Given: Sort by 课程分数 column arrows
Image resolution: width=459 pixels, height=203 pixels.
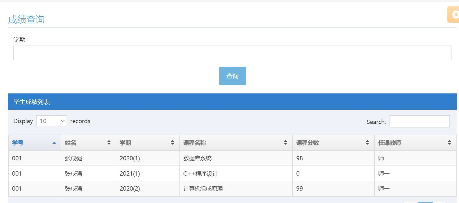Looking at the screenshot, I should point(367,142).
